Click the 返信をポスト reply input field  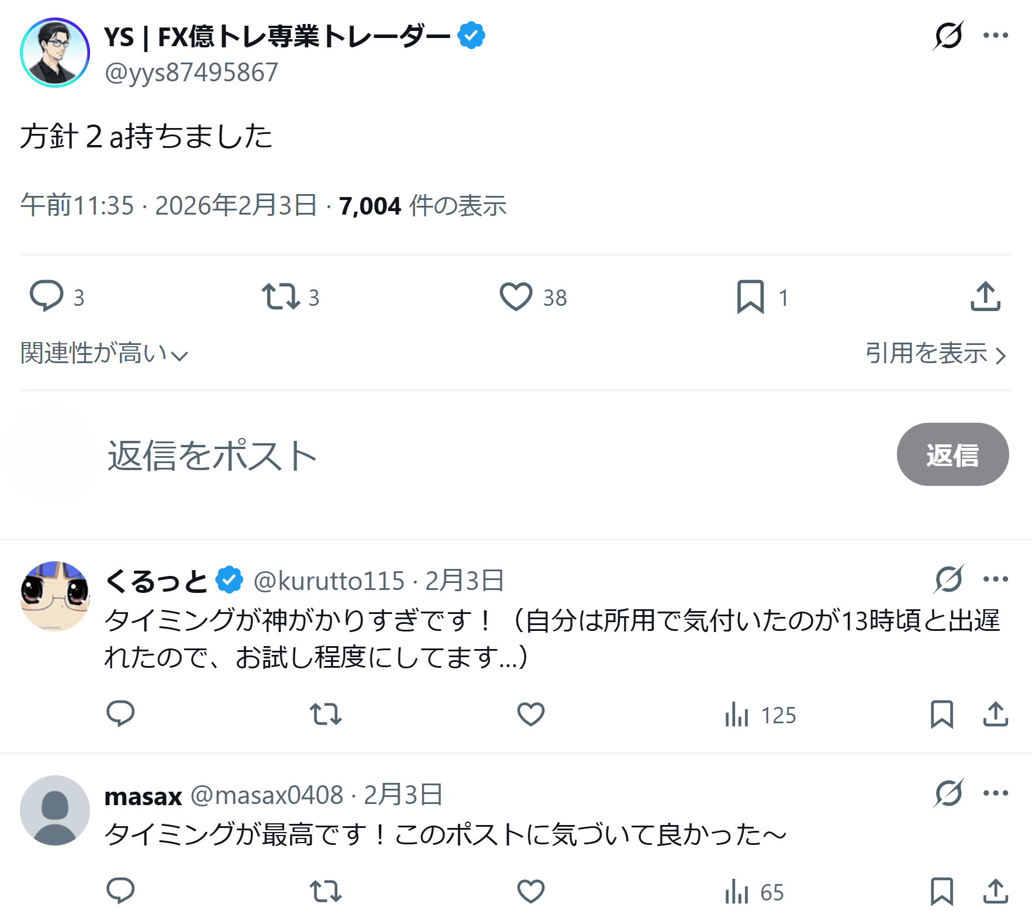pos(409,455)
